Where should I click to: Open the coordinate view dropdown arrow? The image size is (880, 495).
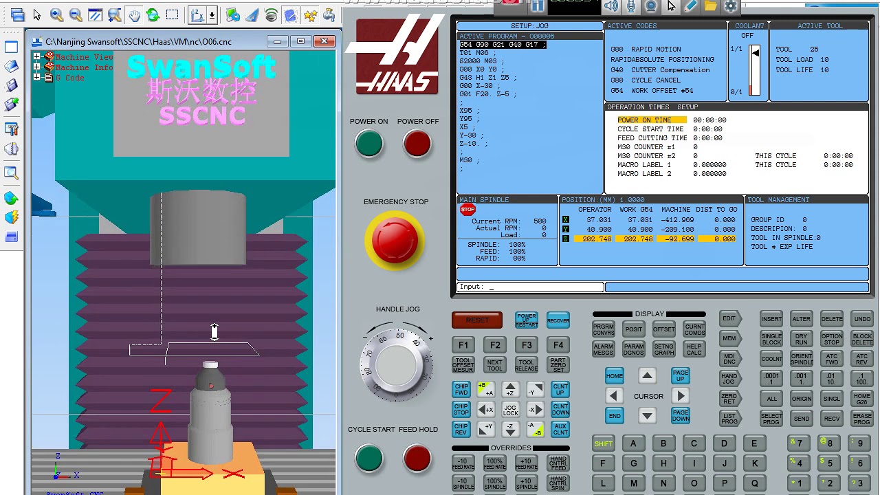pos(212,14)
